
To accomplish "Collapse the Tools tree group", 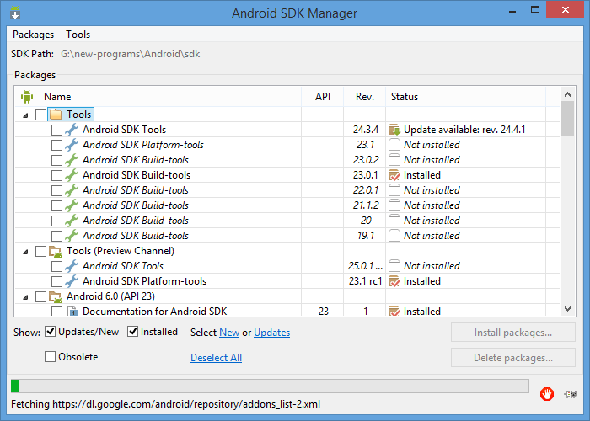I will (25, 115).
